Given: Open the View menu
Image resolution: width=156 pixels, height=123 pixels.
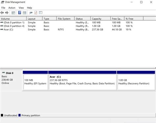Looking at the screenshot, I should [x=21, y=8].
